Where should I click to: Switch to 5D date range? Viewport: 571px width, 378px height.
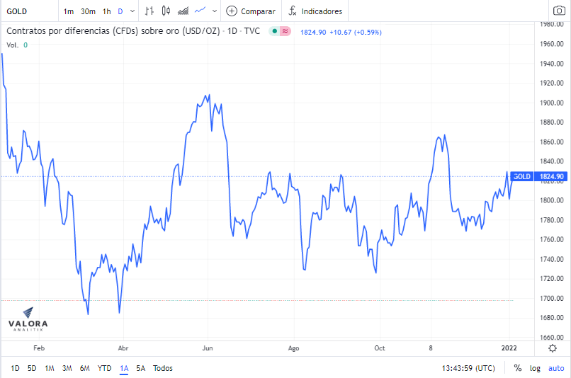click(32, 368)
